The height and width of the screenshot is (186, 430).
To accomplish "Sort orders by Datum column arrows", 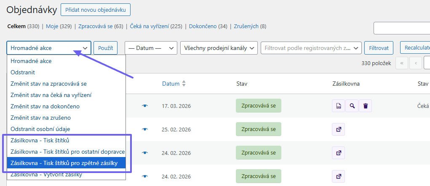I will [184, 84].
